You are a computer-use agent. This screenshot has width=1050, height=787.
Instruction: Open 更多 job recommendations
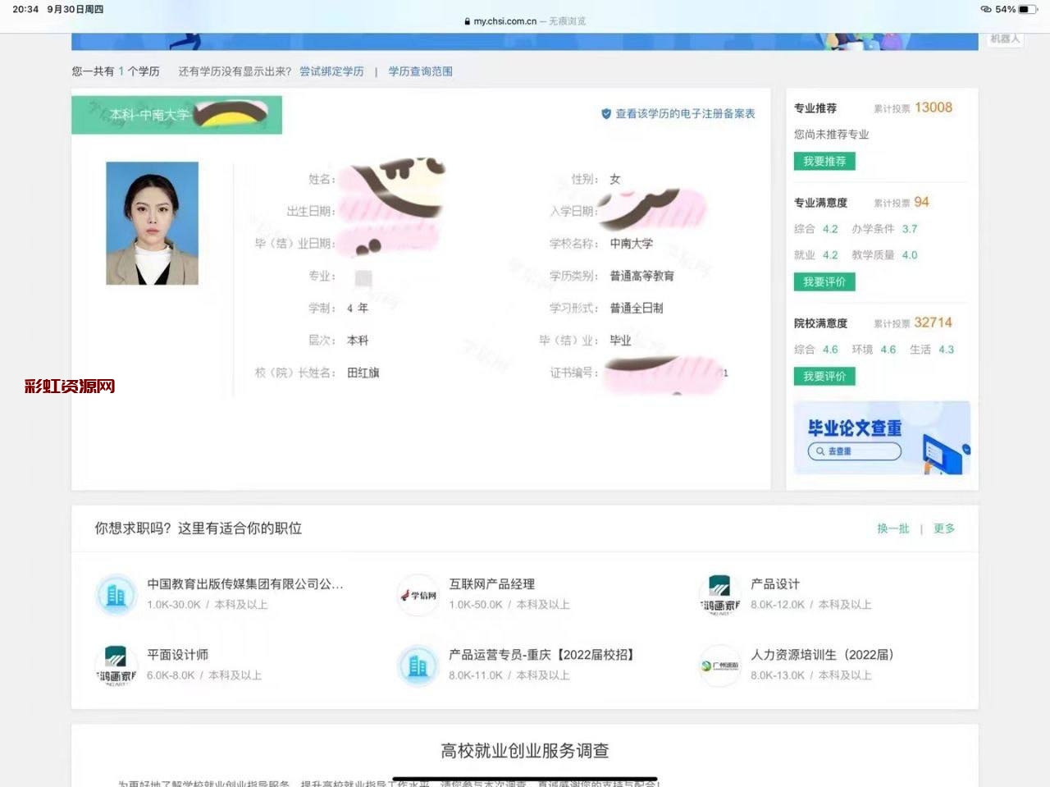tap(943, 528)
